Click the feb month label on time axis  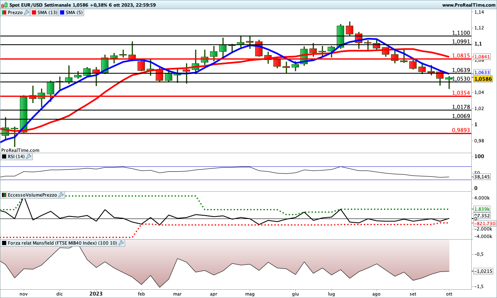pos(141,293)
